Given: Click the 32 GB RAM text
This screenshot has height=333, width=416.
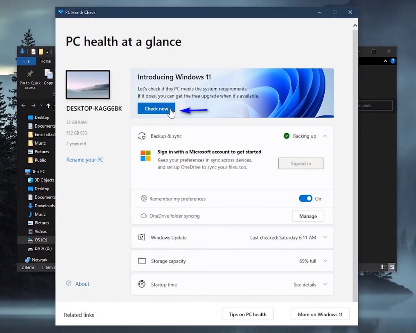Looking at the screenshot, I should (x=76, y=122).
